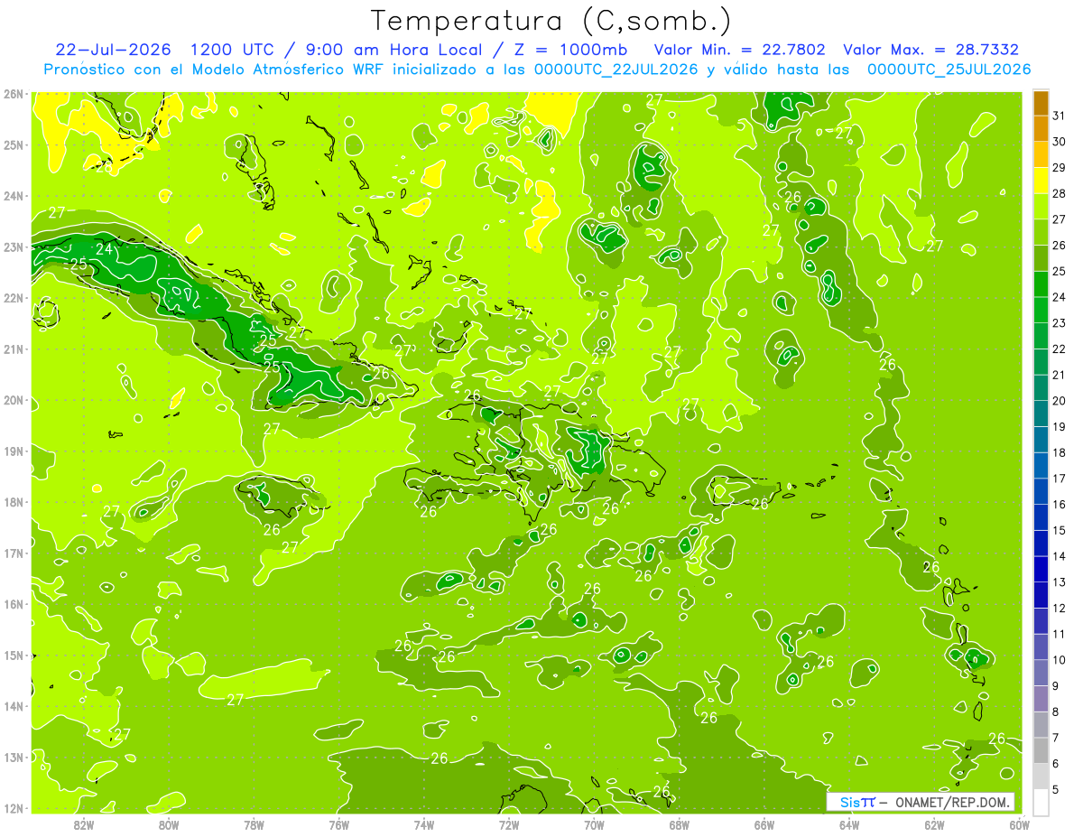Click the longitude axis label "82W"

[x=83, y=824]
